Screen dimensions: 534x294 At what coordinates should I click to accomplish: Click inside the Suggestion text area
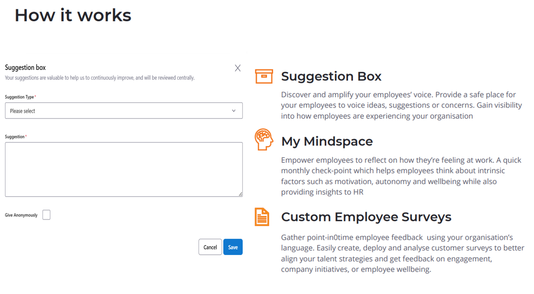124,169
